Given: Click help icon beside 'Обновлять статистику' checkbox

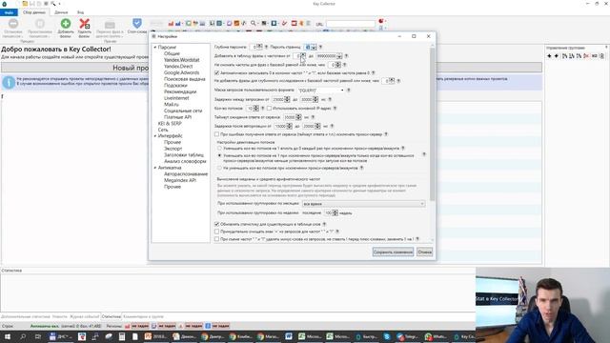Looking at the screenshot, I should click(324, 225).
